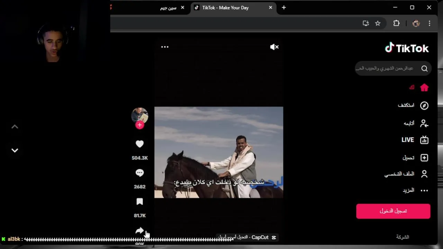443x249 pixels.
Task: Follow creator with the red plus badge
Action: point(139,125)
